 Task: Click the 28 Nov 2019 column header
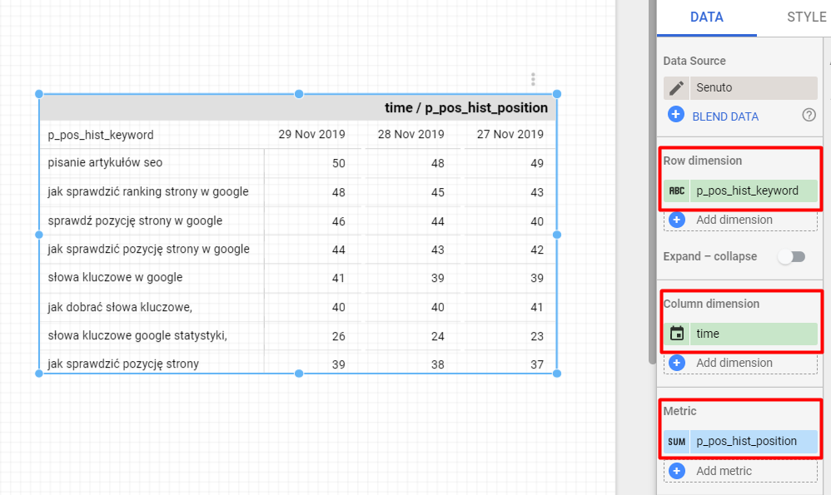click(x=411, y=135)
